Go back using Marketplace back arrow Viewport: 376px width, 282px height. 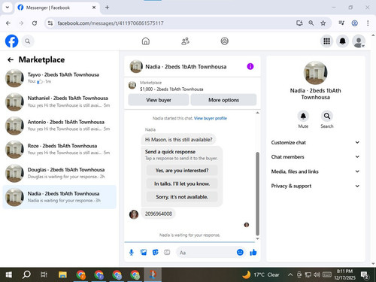click(11, 59)
